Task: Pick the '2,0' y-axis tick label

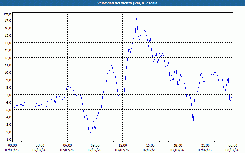Action: point(9,132)
